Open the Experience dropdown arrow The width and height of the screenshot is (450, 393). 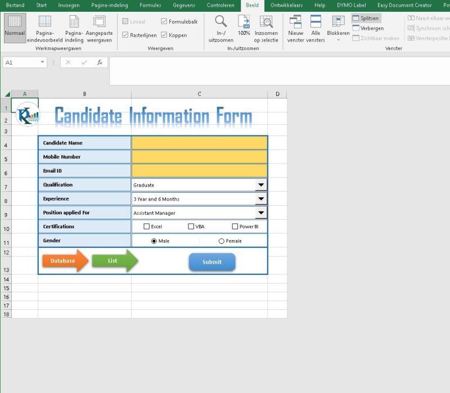tap(261, 199)
